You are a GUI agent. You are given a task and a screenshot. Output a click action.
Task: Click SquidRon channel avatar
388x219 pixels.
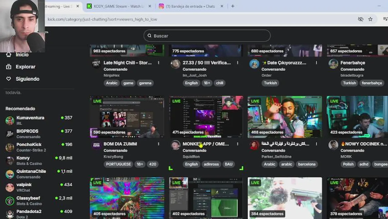(x=175, y=145)
